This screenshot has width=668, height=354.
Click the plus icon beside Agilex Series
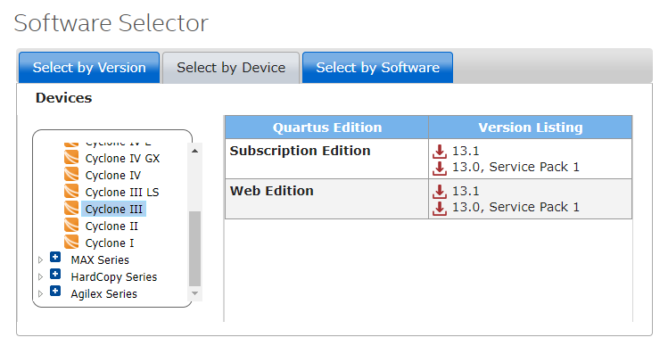pos(55,291)
